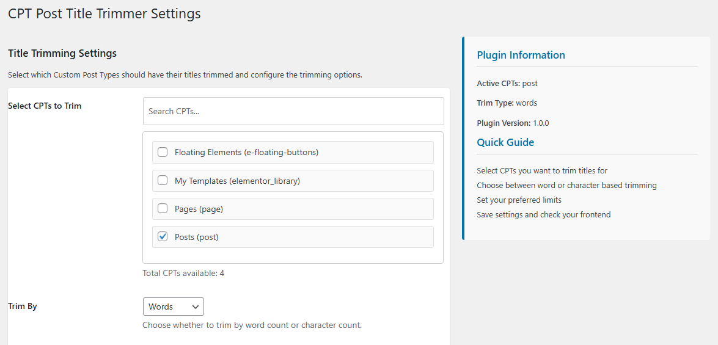Enable the Floating Elements checkbox
Screen dimensions: 718x345
tap(163, 153)
